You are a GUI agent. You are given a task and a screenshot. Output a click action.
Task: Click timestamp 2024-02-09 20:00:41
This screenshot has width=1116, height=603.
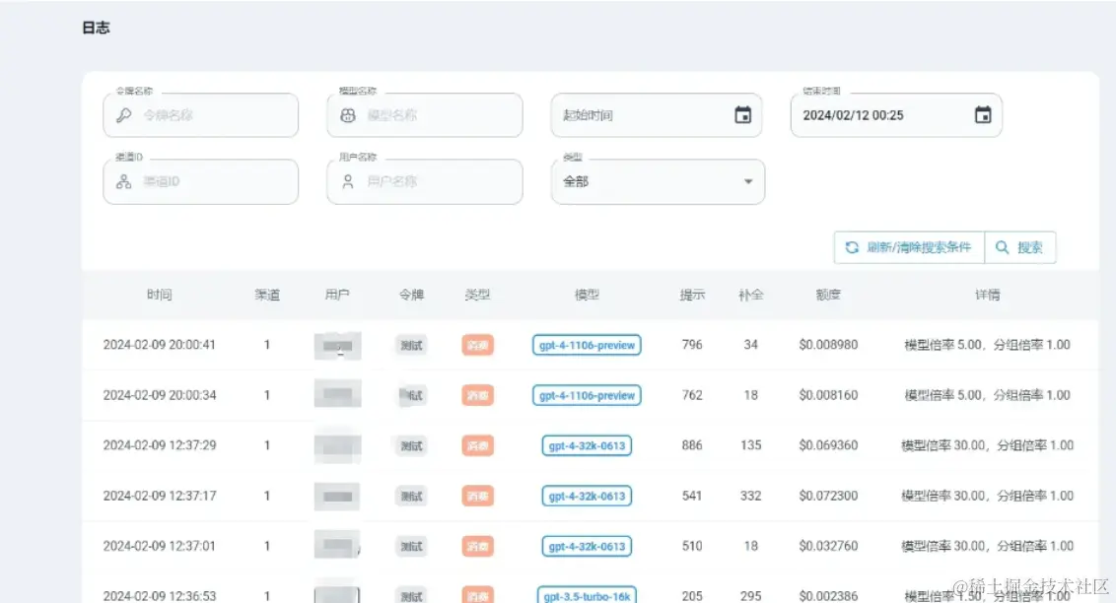160,345
